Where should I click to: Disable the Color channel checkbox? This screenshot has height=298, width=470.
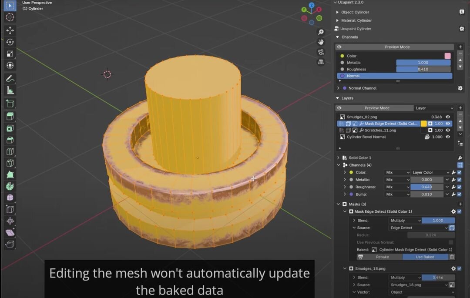coord(460,173)
